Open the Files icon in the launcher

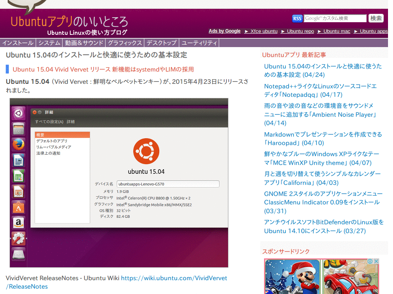pos(18,129)
